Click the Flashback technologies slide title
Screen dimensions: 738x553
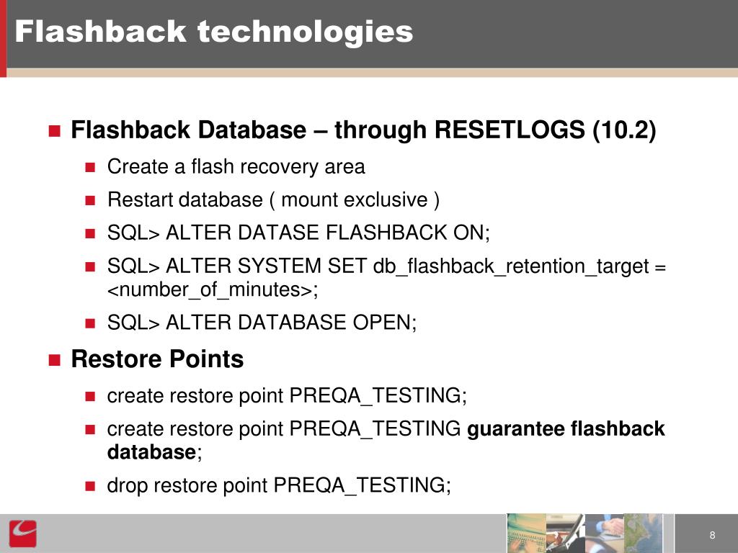coord(213,32)
